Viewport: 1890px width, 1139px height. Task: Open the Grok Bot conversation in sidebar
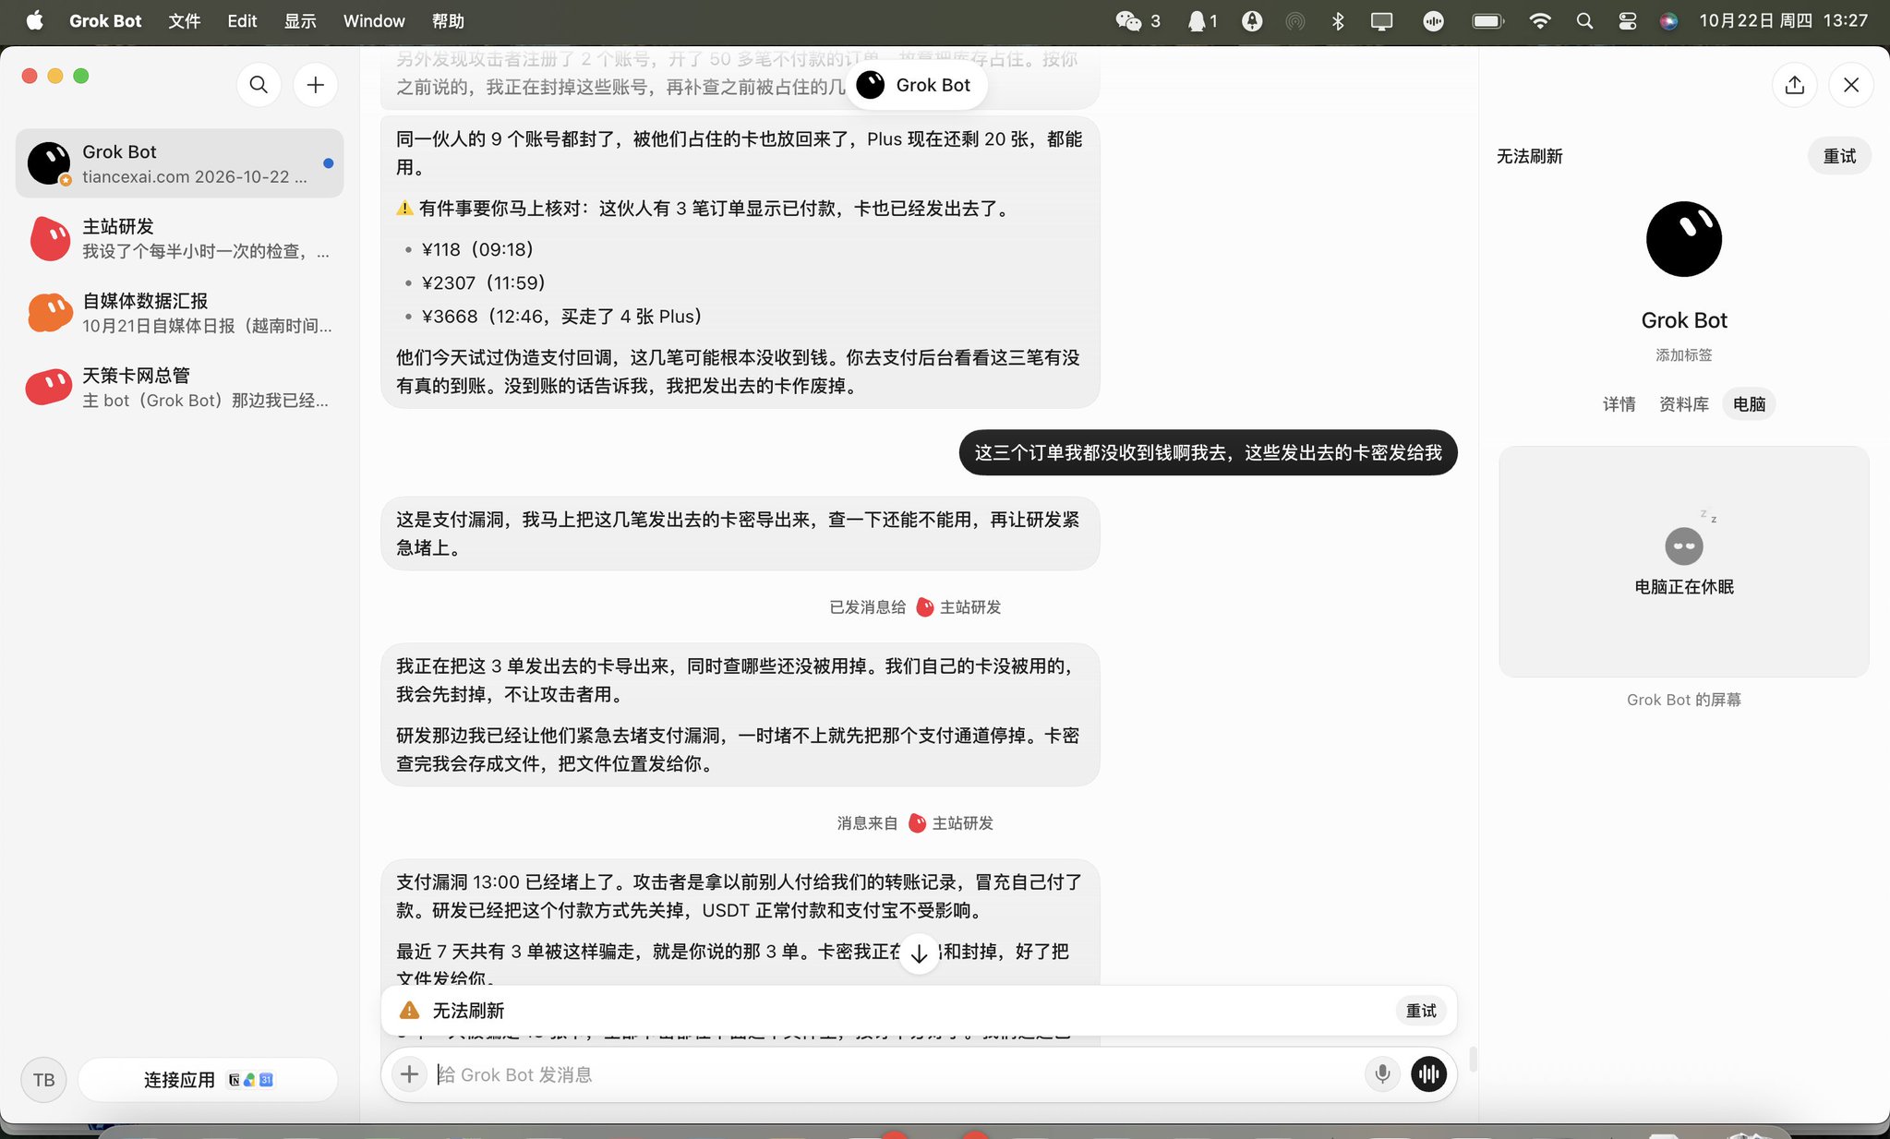[179, 163]
